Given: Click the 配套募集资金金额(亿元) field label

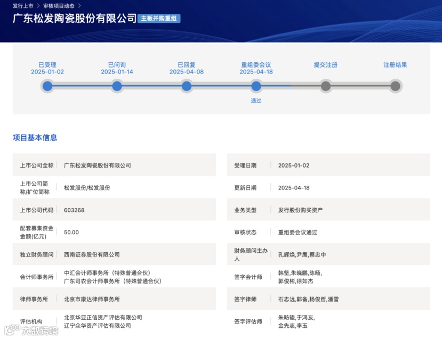Looking at the screenshot, I should [37, 233].
